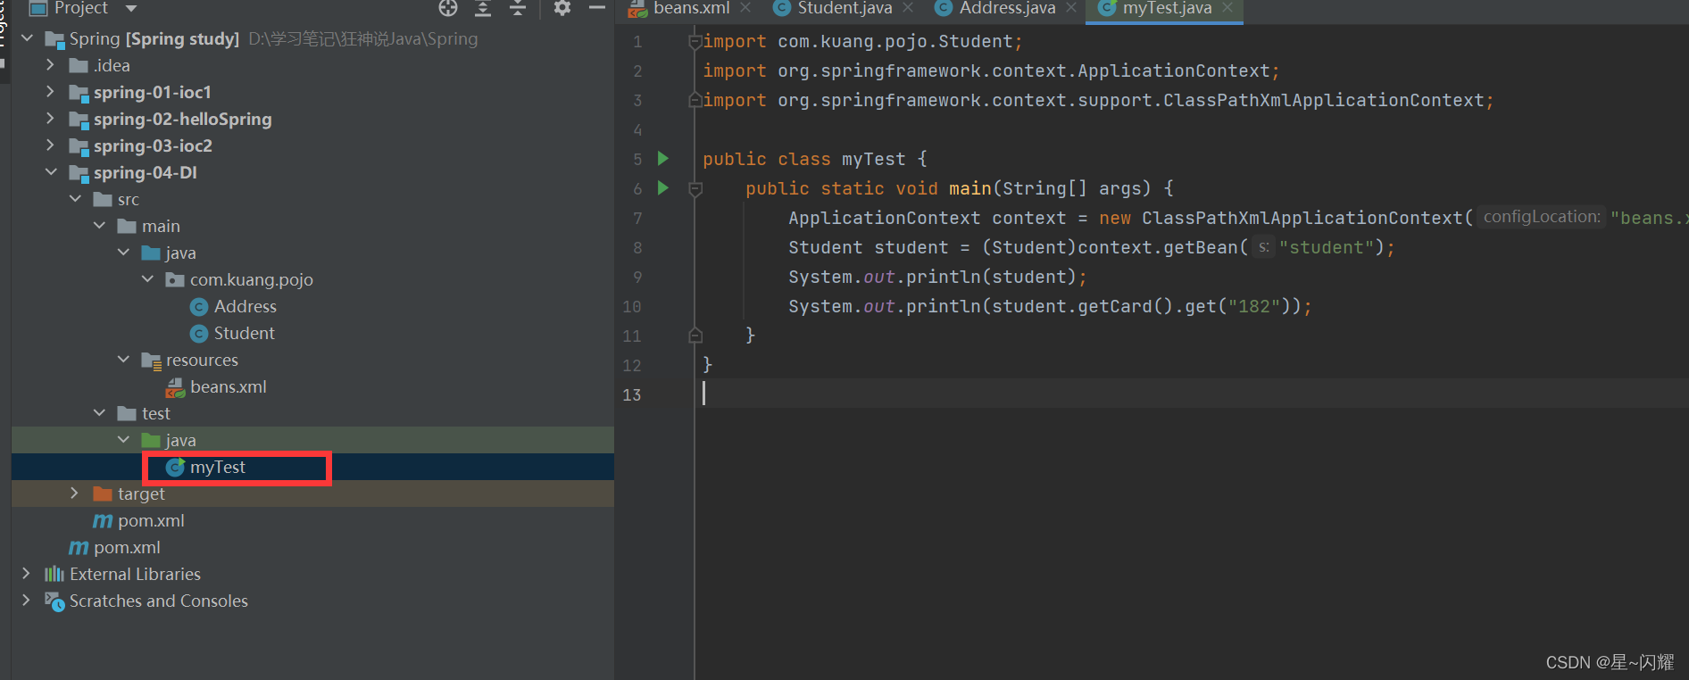Collapse the test folder
This screenshot has width=1689, height=680.
click(99, 413)
